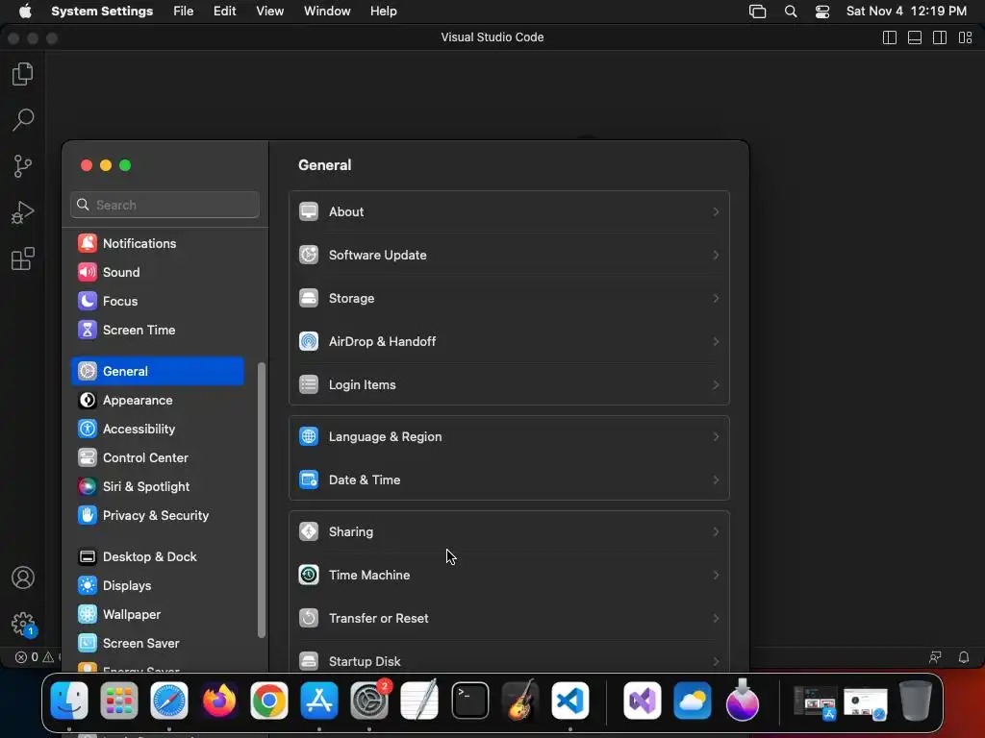
Task: Open the VS Code Explorer icon
Action: [23, 74]
